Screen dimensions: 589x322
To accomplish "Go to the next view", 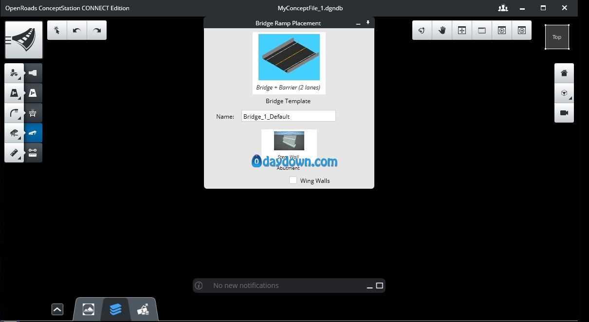I will coord(522,30).
